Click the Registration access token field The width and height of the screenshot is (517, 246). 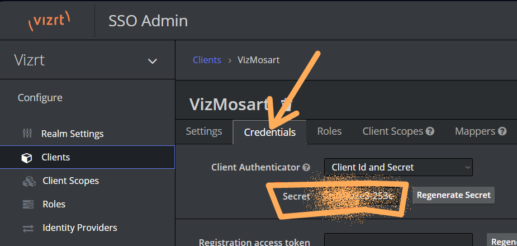[399, 240]
